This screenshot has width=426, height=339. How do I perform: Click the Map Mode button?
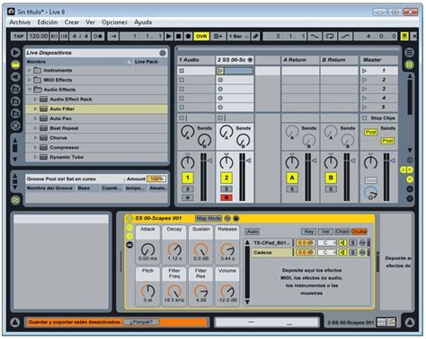tap(209, 219)
